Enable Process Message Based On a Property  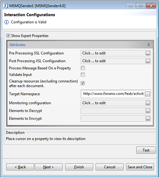click(x=83, y=68)
